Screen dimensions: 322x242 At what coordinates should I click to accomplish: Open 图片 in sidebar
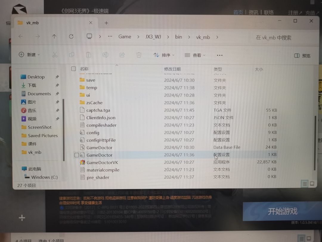[32, 102]
